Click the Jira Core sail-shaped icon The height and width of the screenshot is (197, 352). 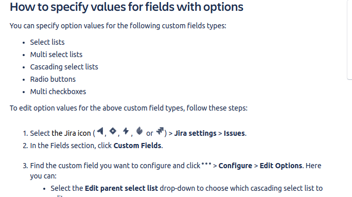tap(100, 131)
